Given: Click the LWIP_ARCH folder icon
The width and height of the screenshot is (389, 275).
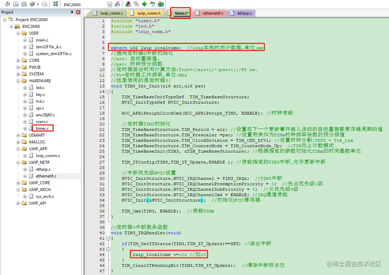Looking at the screenshot, I should coord(24,190).
